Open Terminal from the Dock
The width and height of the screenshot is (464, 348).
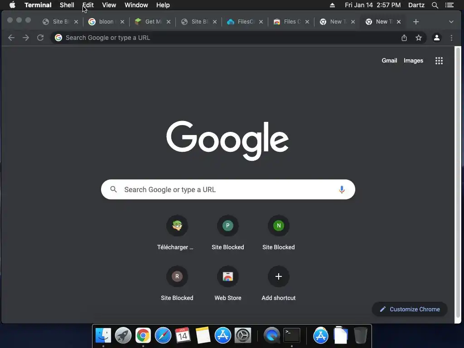292,335
